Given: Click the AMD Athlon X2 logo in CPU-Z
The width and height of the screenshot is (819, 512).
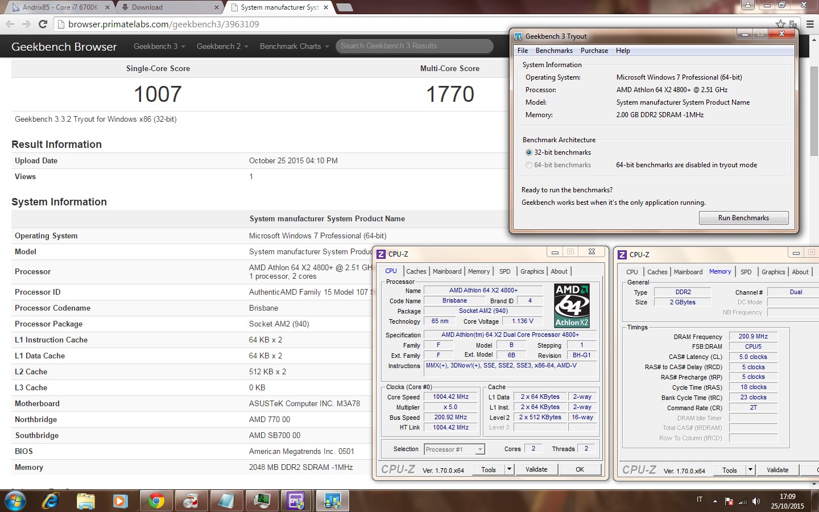Looking at the screenshot, I should 572,305.
